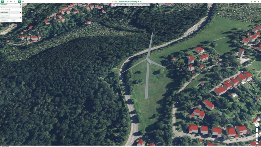Image resolution: width=261 pixels, height=147 pixels.
Task: Click the compass rose navigation control
Action: click(x=257, y=124)
